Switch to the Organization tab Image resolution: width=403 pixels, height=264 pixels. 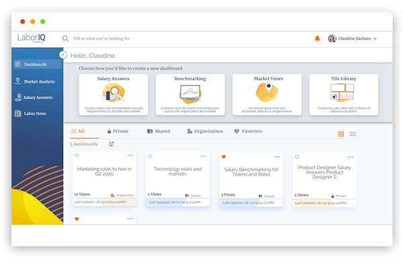[x=205, y=131]
